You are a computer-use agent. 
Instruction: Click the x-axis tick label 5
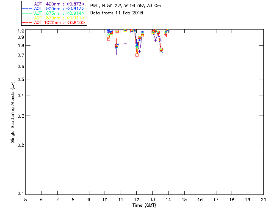click(x=25, y=199)
